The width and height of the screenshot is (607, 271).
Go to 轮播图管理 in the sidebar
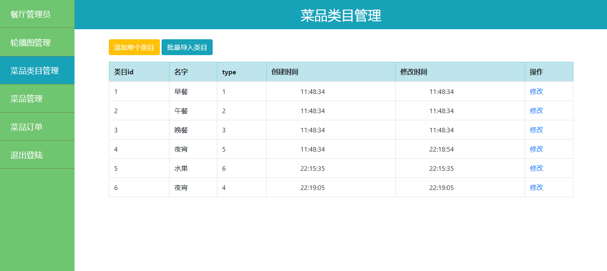[x=31, y=43]
